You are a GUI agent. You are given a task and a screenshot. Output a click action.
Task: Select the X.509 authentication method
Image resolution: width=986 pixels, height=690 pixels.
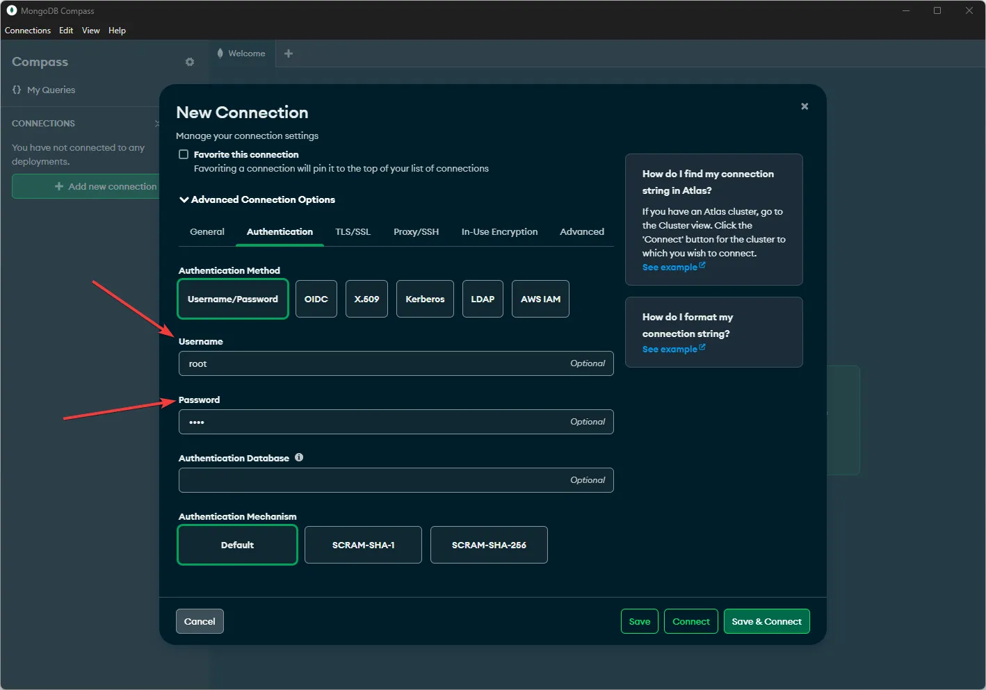(x=366, y=299)
